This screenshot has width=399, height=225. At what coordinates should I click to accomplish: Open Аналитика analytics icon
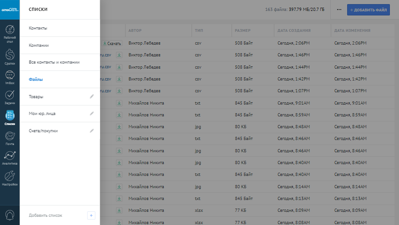point(10,157)
